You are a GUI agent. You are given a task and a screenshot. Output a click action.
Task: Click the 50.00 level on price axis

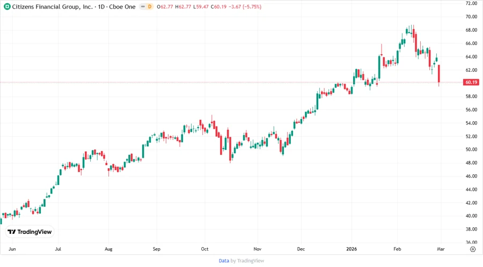point(471,150)
